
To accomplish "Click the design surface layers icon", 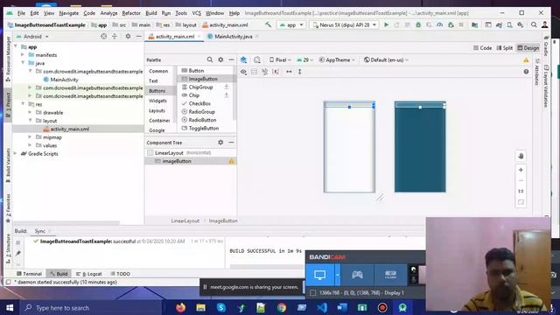I will [x=243, y=59].
